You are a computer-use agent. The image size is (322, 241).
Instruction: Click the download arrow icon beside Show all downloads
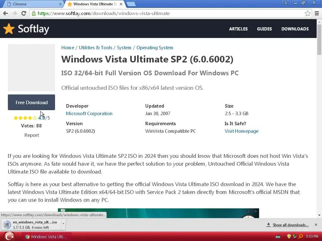click(x=268, y=225)
